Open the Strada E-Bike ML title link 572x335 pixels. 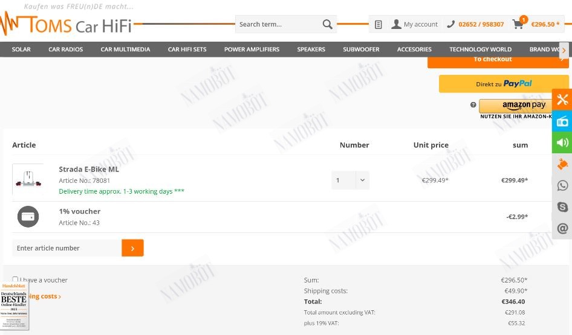pyautogui.click(x=89, y=169)
